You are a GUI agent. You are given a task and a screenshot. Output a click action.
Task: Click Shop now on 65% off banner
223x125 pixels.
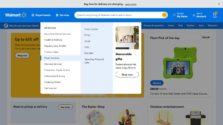pos(22,55)
